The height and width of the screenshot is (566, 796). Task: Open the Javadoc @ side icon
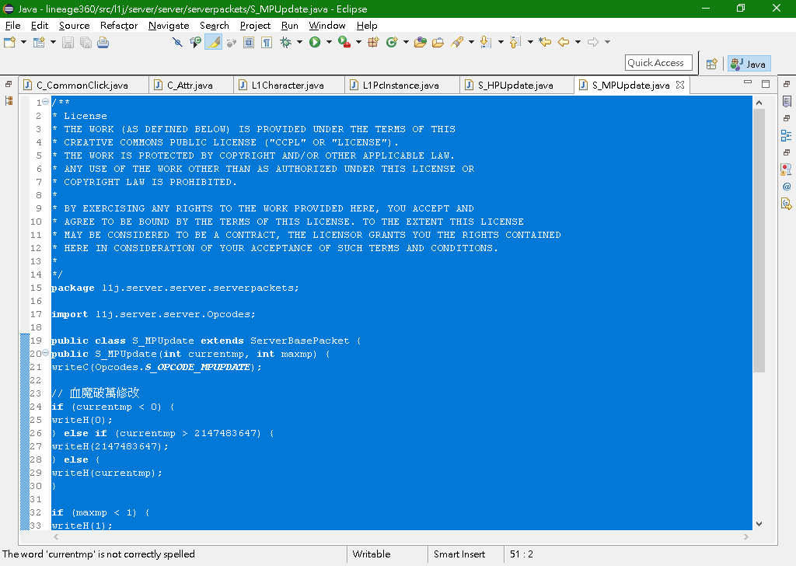click(x=787, y=187)
